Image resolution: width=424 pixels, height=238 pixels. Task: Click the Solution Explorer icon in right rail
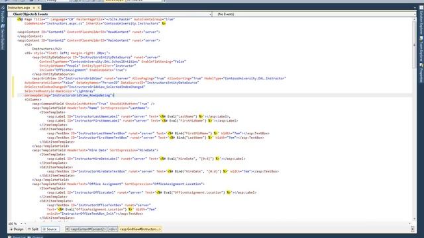(421, 8)
